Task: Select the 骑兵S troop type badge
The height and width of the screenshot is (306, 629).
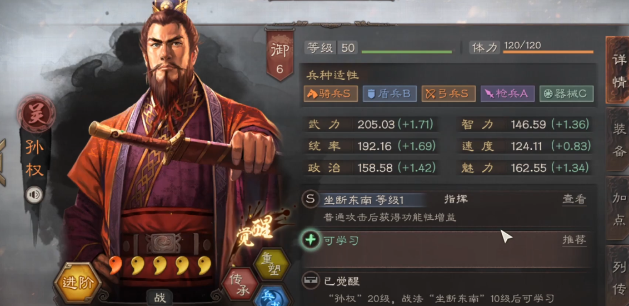Action: click(331, 93)
